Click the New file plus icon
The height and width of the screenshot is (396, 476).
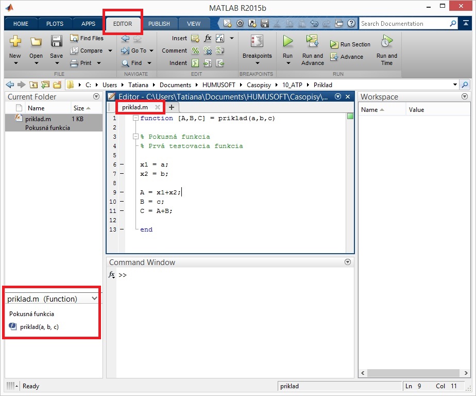pyautogui.click(x=15, y=41)
